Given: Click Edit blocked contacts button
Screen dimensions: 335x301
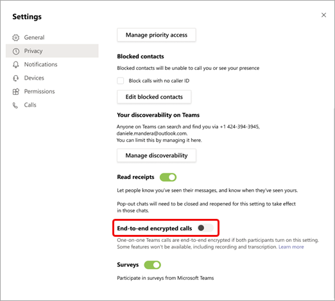Looking at the screenshot, I should [x=154, y=97].
